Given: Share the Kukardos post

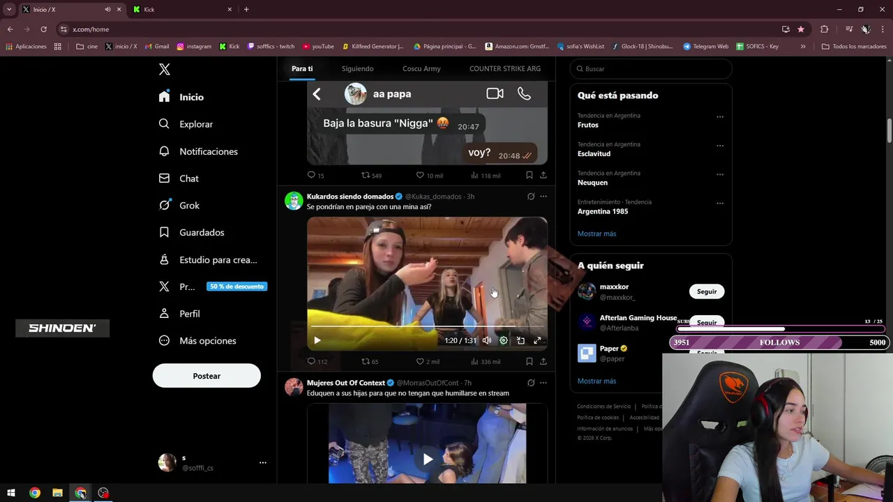Looking at the screenshot, I should click(543, 361).
